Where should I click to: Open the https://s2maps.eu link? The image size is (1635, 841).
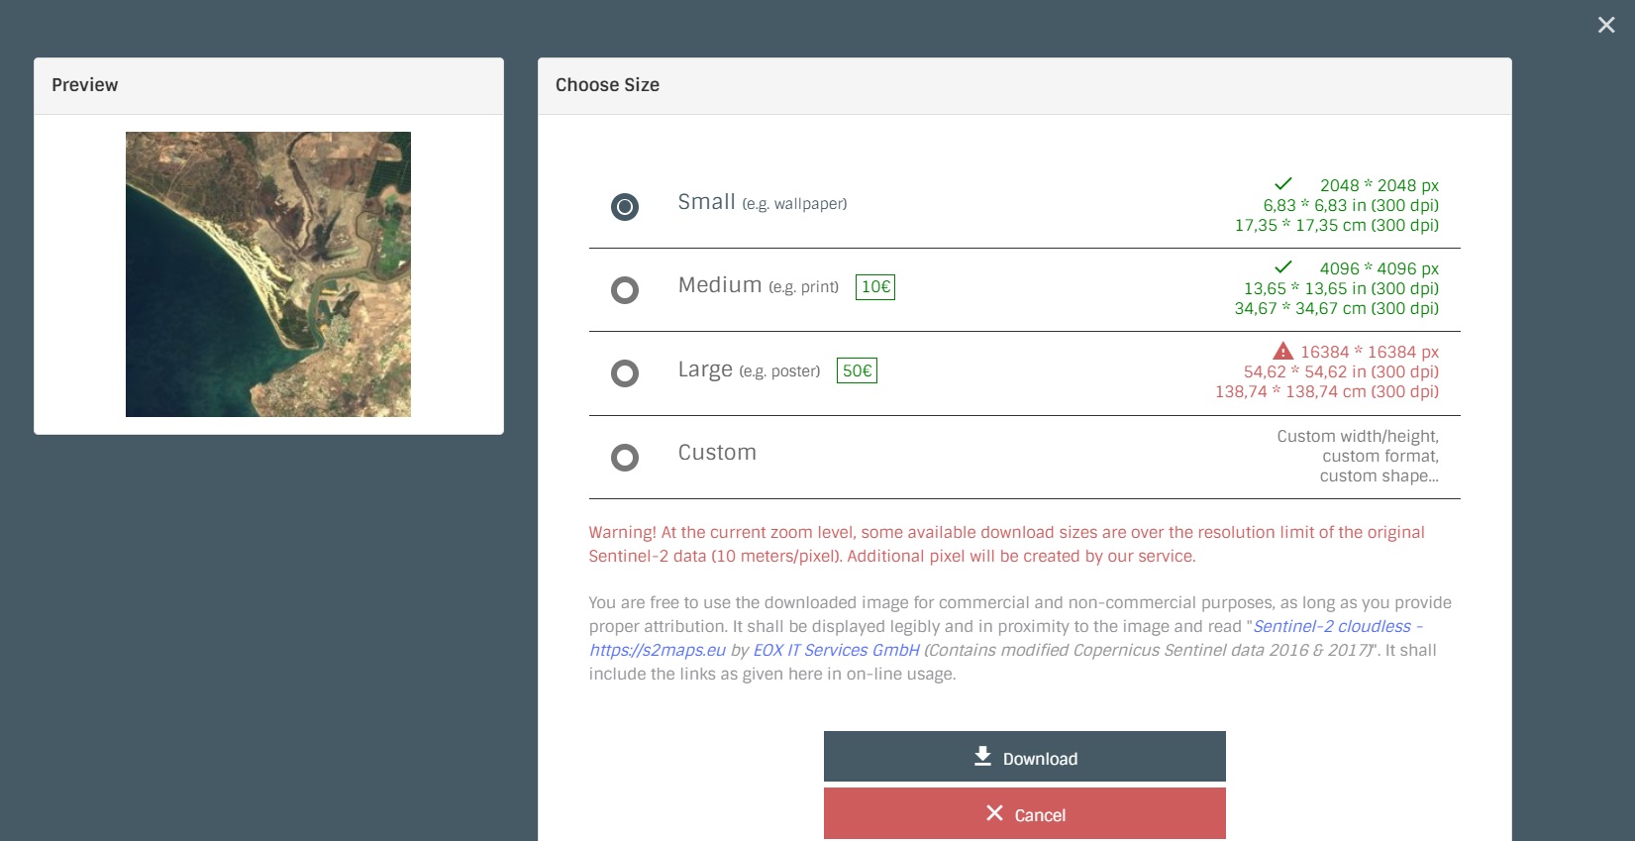(x=657, y=650)
